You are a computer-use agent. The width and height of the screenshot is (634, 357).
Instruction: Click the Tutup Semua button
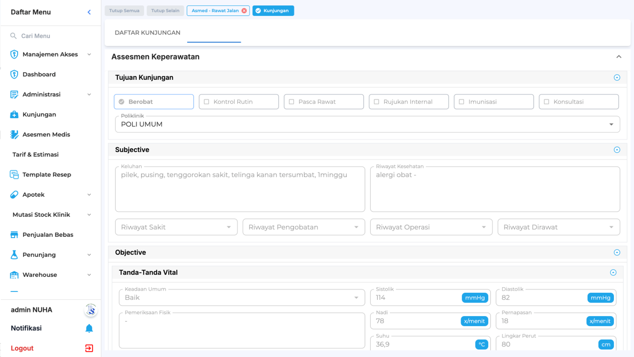[x=124, y=11]
